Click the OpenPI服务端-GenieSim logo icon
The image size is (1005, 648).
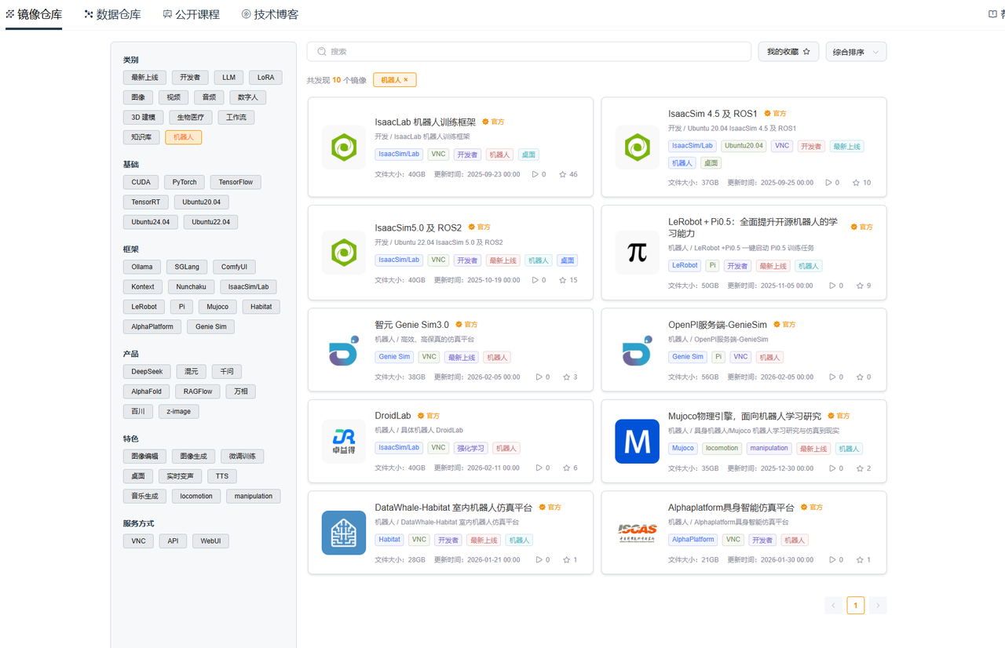[x=637, y=349]
